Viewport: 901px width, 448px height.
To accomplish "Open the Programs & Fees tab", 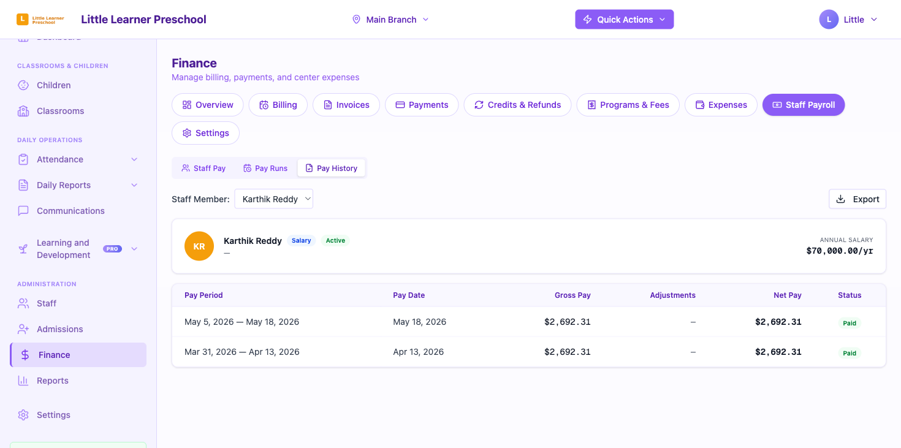I will [628, 105].
